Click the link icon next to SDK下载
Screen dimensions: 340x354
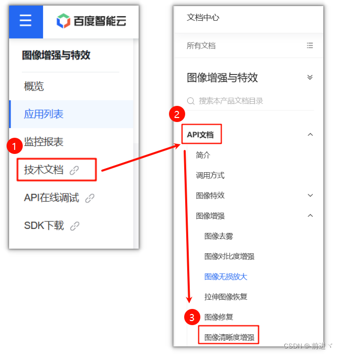tap(75, 226)
